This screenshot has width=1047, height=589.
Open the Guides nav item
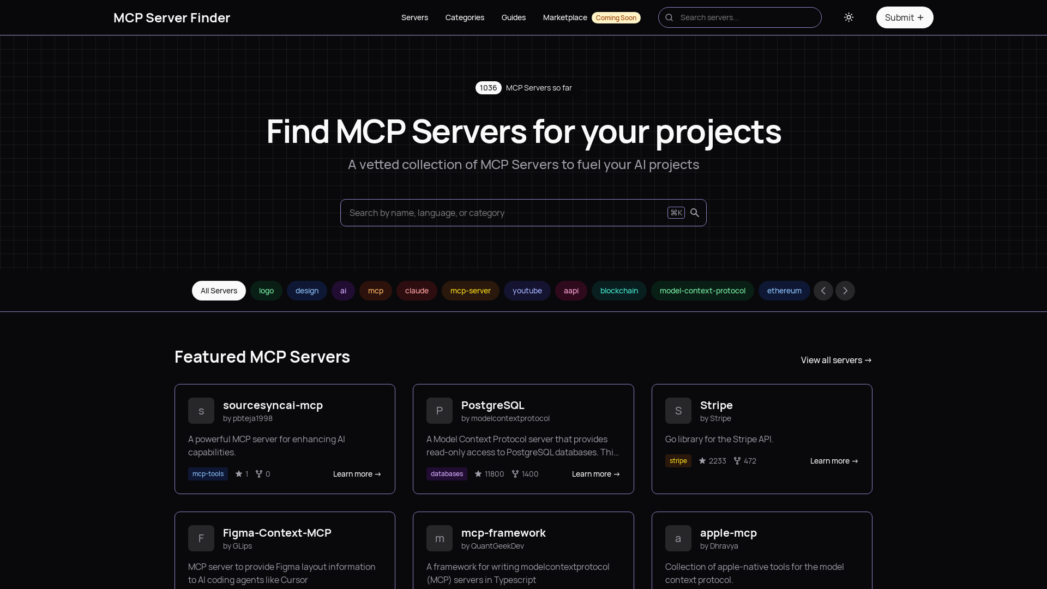coord(514,17)
